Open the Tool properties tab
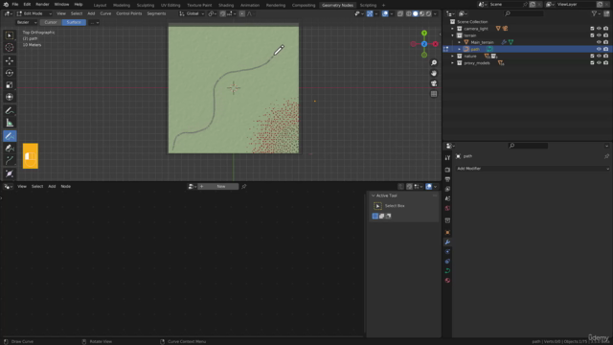The image size is (613, 345). pyautogui.click(x=447, y=157)
